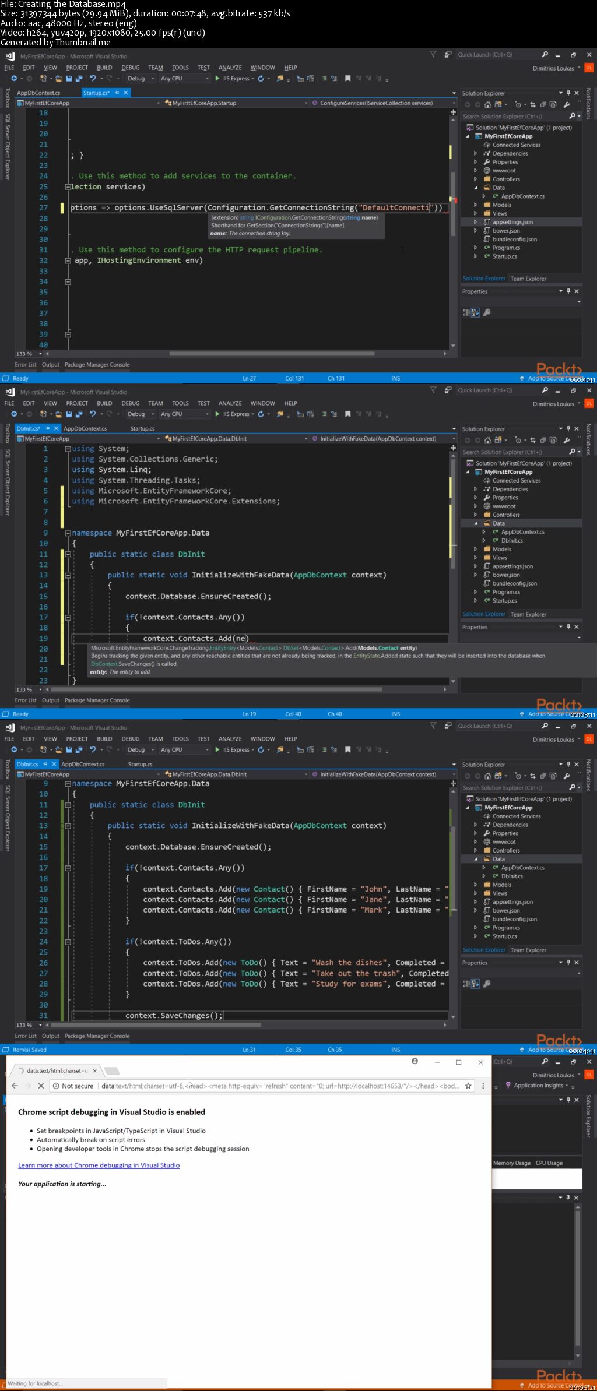Open Chrome's three-dot menu
Viewport: 597px width, 1391px height.
tap(483, 1086)
